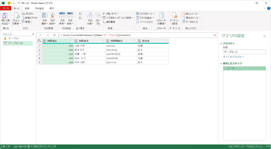Image resolution: width=271 pixels, height=149 pixels.
Task: Switch to the 列の追加 tab
Action: pos(39,8)
